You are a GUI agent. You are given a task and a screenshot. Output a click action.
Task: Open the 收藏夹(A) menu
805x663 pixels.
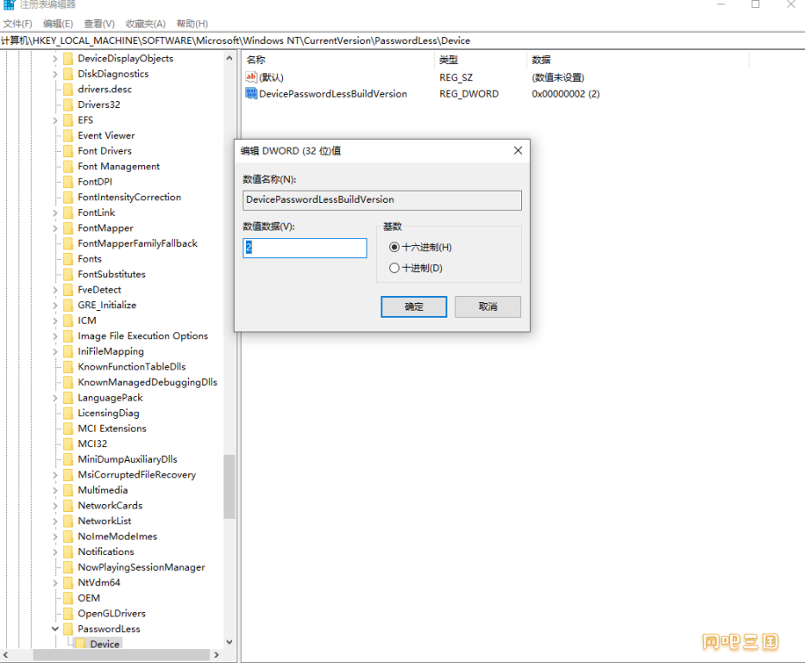coord(145,23)
